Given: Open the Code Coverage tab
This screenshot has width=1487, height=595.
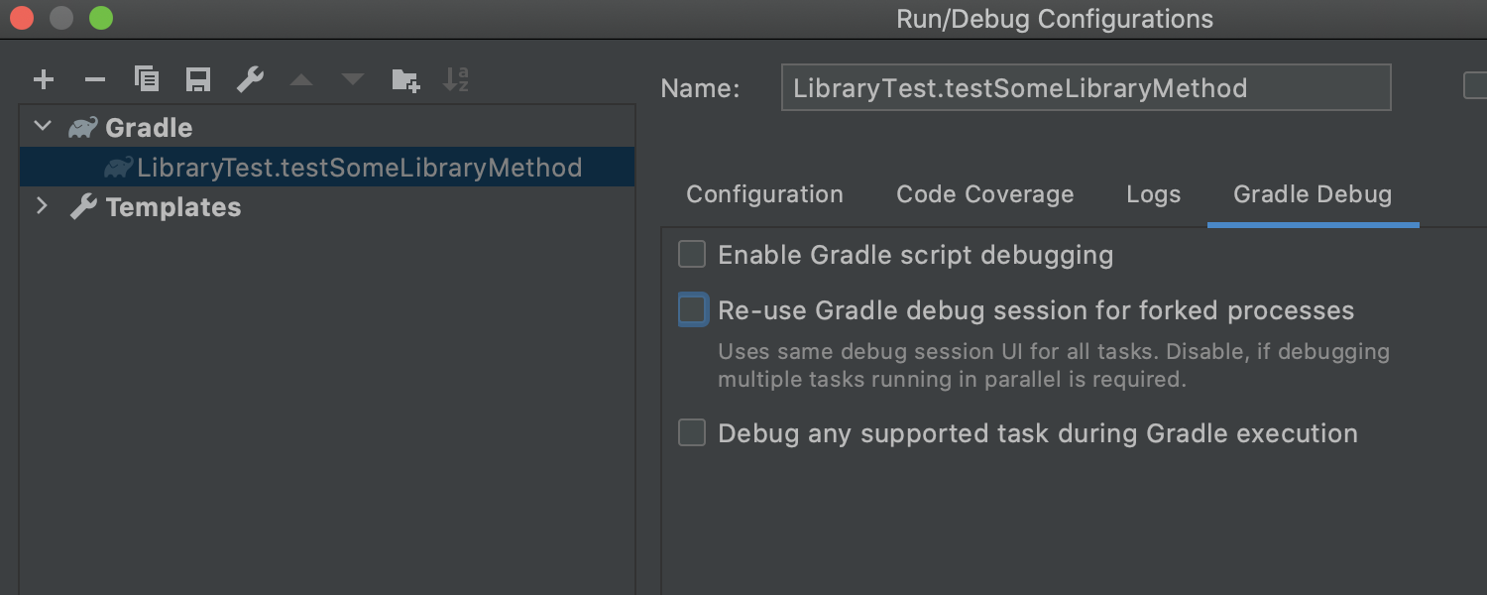Looking at the screenshot, I should point(985,194).
